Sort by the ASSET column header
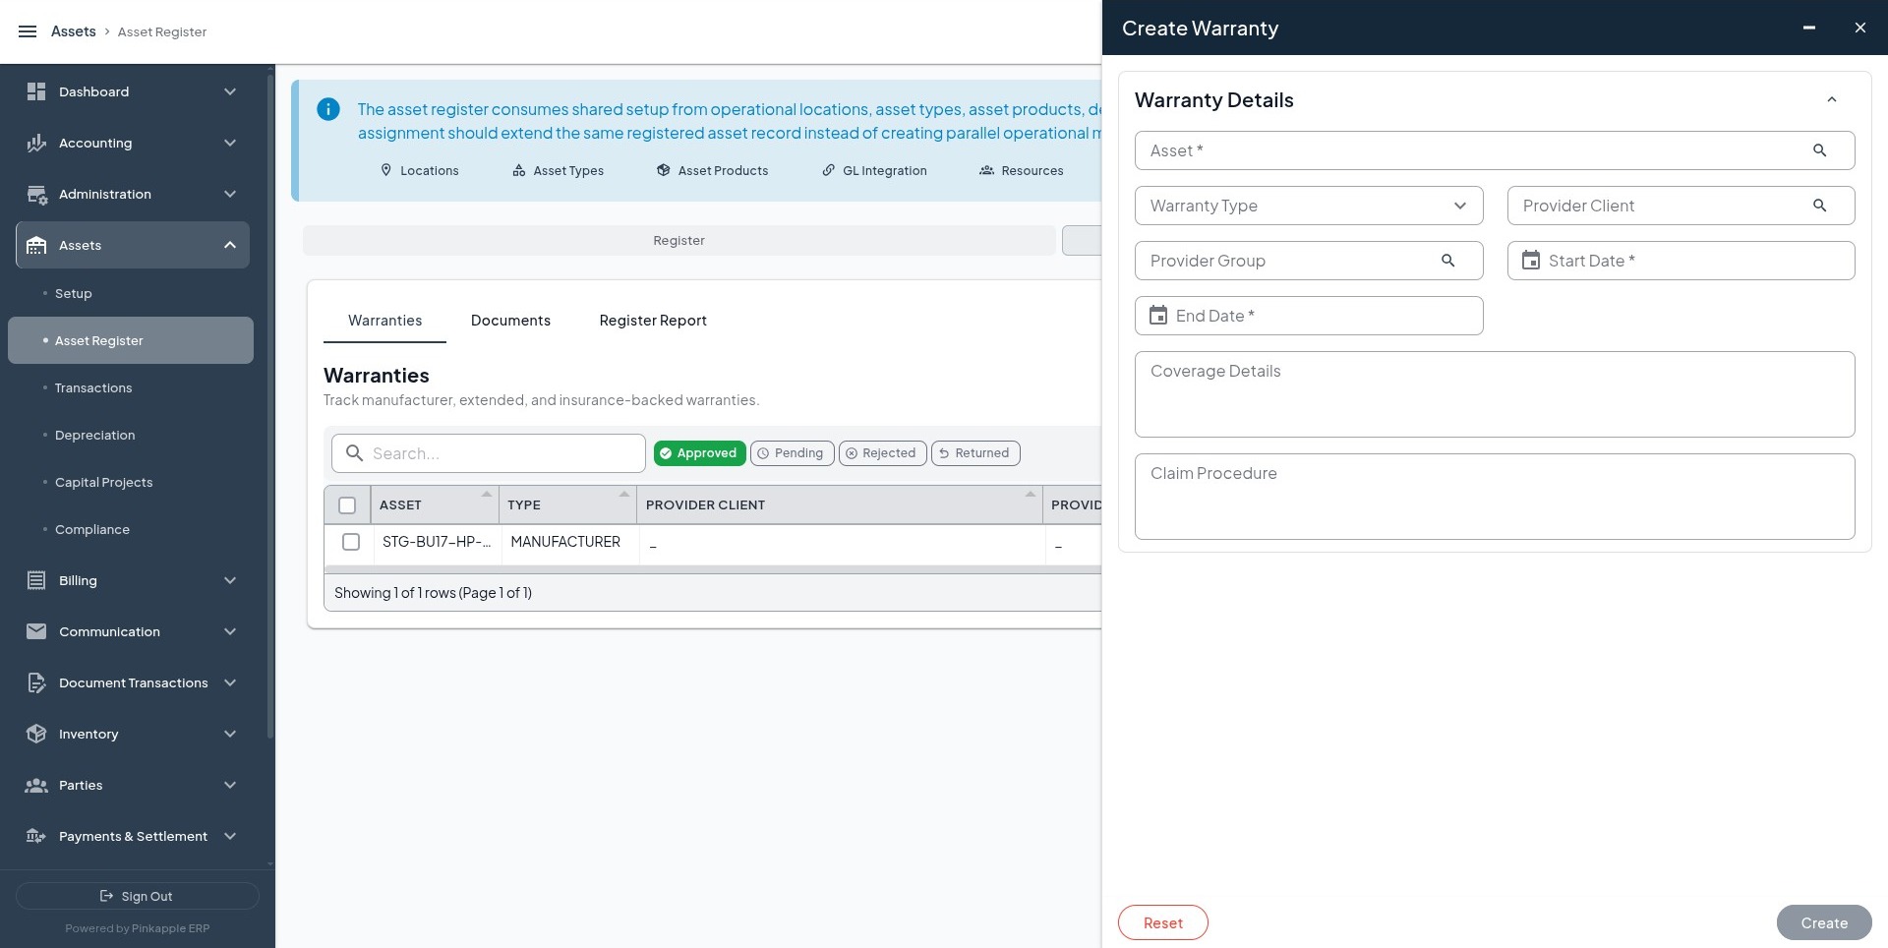Image resolution: width=1888 pixels, height=948 pixels. click(x=435, y=504)
